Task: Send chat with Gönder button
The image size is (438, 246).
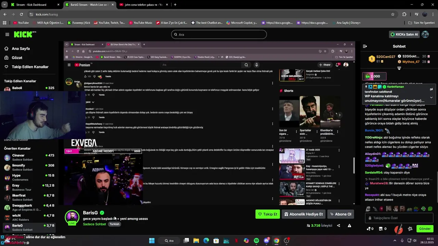Action: pyautogui.click(x=425, y=229)
